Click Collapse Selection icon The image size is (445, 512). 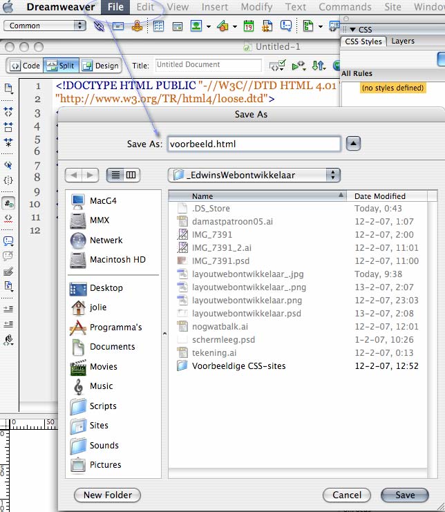[8, 126]
